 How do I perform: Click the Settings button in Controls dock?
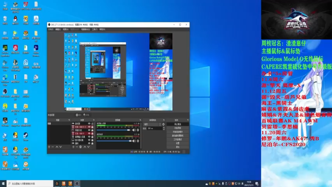178,143
